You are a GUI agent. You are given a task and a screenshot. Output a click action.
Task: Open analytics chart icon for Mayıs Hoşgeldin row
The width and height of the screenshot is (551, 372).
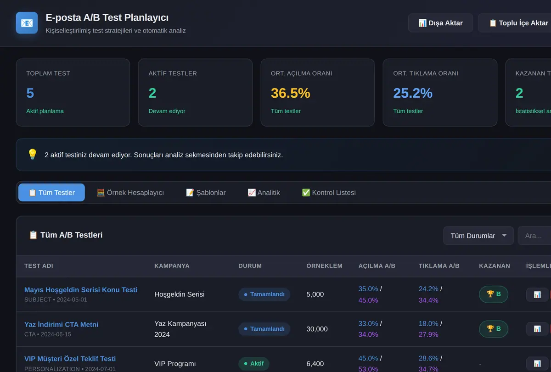537,294
